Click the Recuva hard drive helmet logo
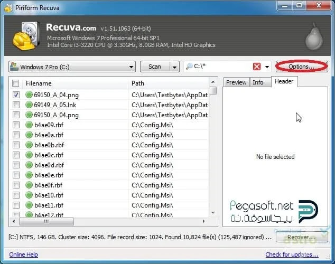The width and height of the screenshot is (335, 264). [27, 36]
